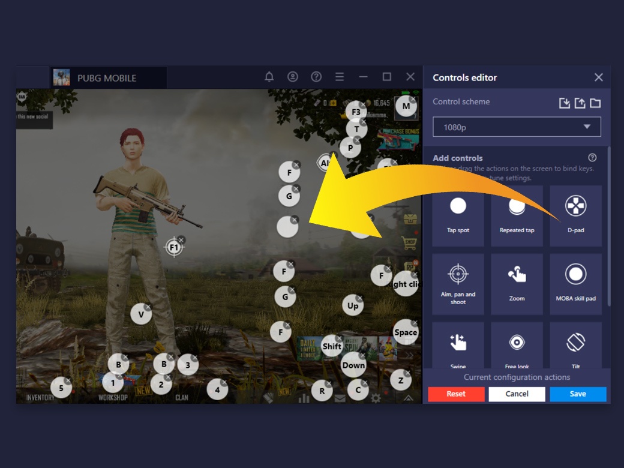Select the 1 key binding bubble
The height and width of the screenshot is (468, 624).
click(113, 383)
